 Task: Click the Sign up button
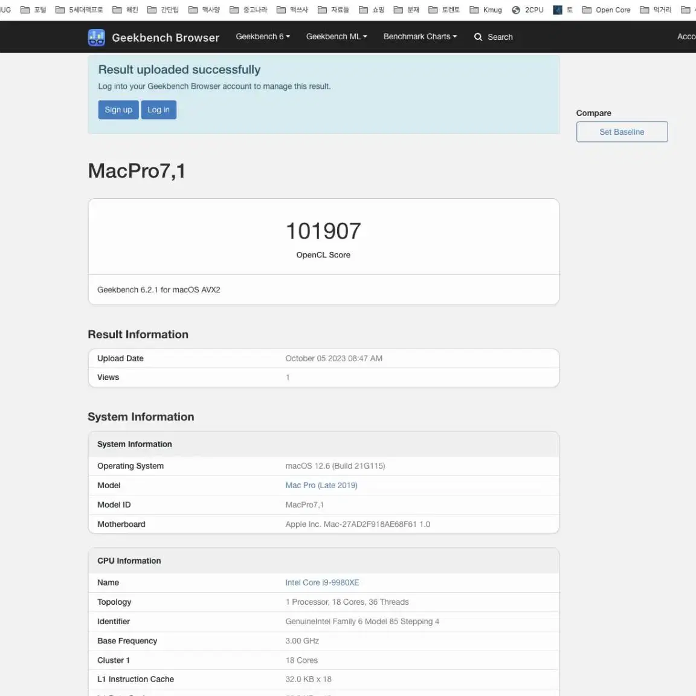pos(118,109)
